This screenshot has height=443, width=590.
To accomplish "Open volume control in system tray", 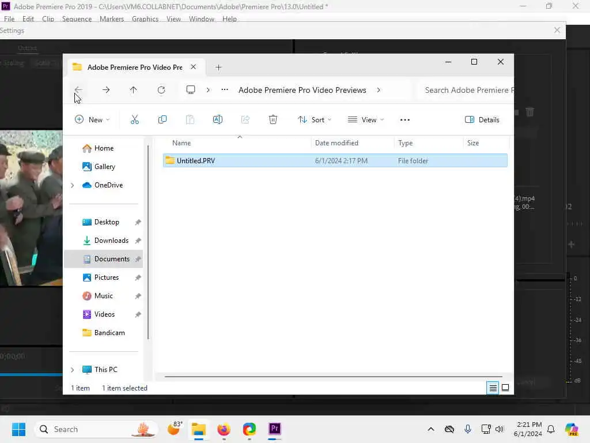I will 500,429.
